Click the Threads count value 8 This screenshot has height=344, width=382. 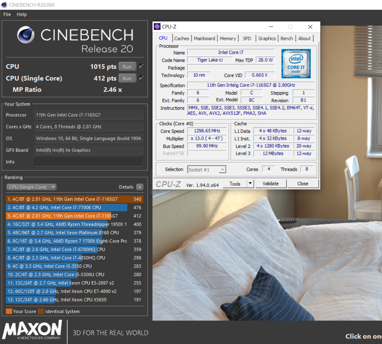tap(307, 169)
